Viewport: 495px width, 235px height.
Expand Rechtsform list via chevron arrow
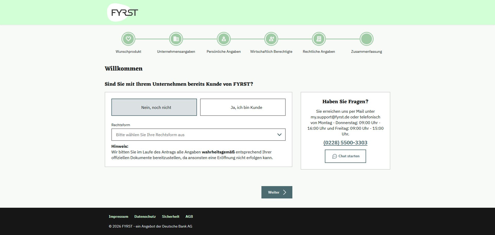tap(279, 135)
